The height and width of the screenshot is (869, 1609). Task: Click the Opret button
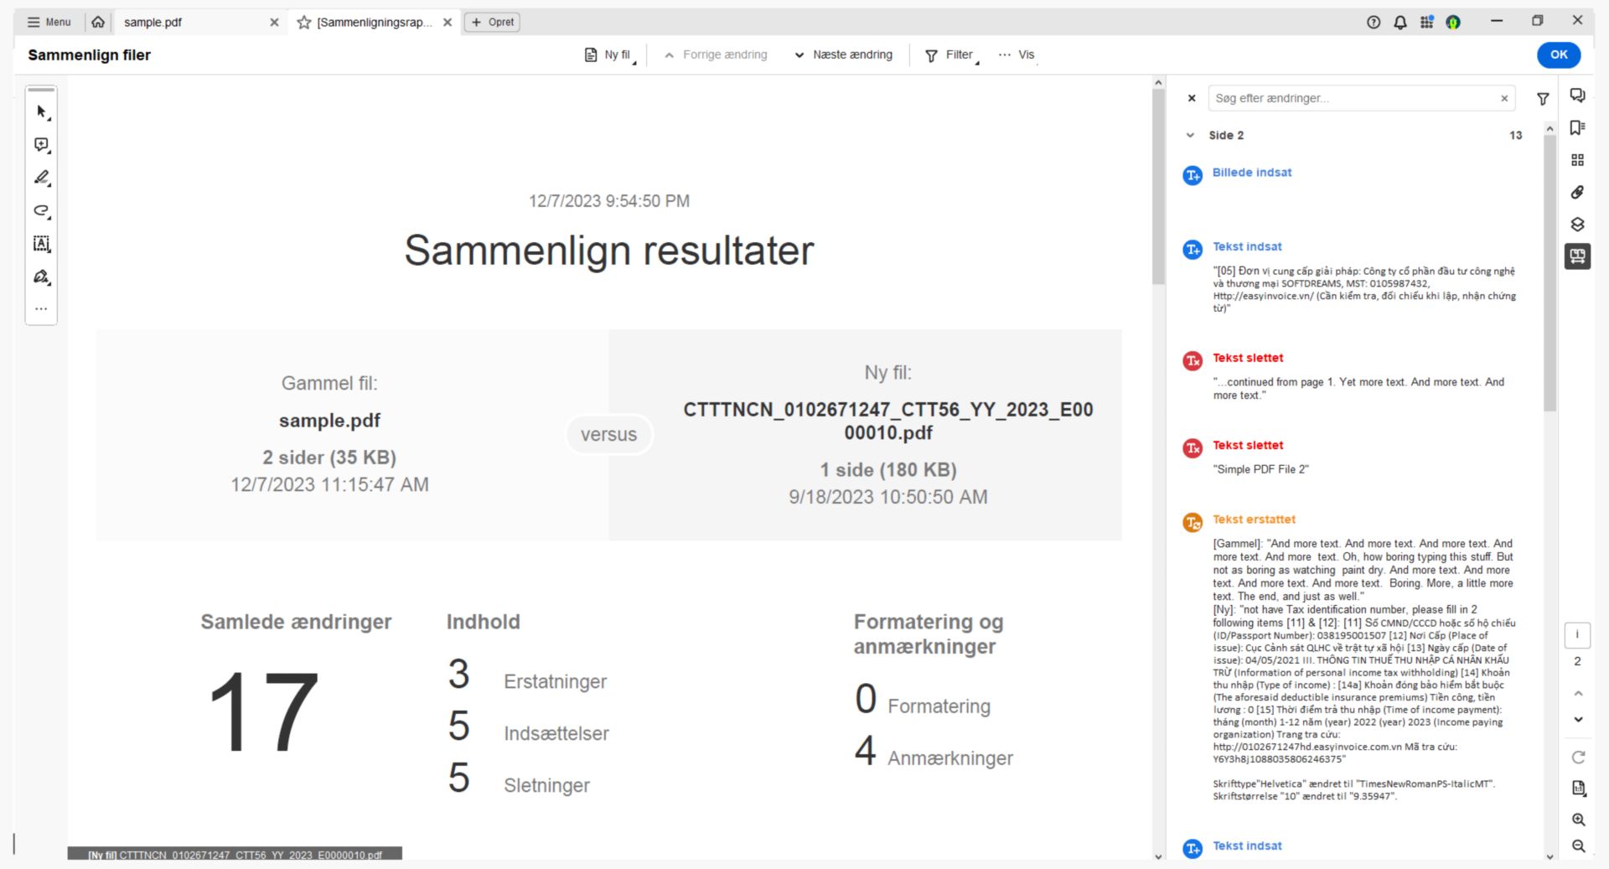point(493,23)
